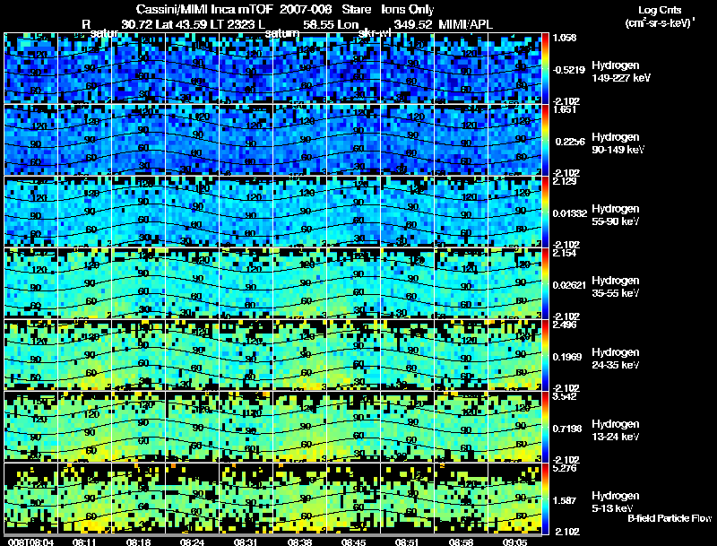Click the 3.542 color scale maximum
The width and height of the screenshot is (717, 546).
(565, 396)
